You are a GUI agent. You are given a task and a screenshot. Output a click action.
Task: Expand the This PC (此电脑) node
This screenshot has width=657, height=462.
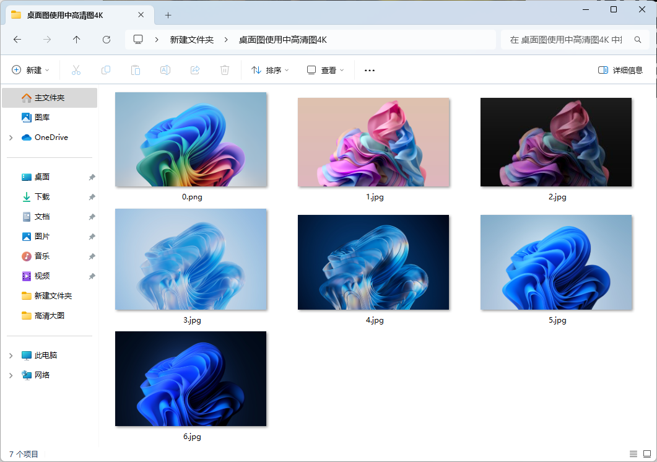11,355
